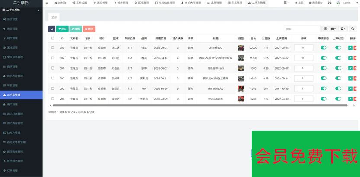Click the search magnifier icon beside the export dropdown
This screenshot has width=360, height=177.
pos(353,29)
